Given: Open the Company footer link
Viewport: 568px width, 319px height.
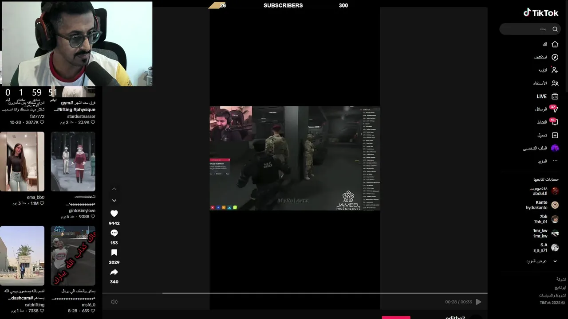Looking at the screenshot, I should (x=561, y=280).
